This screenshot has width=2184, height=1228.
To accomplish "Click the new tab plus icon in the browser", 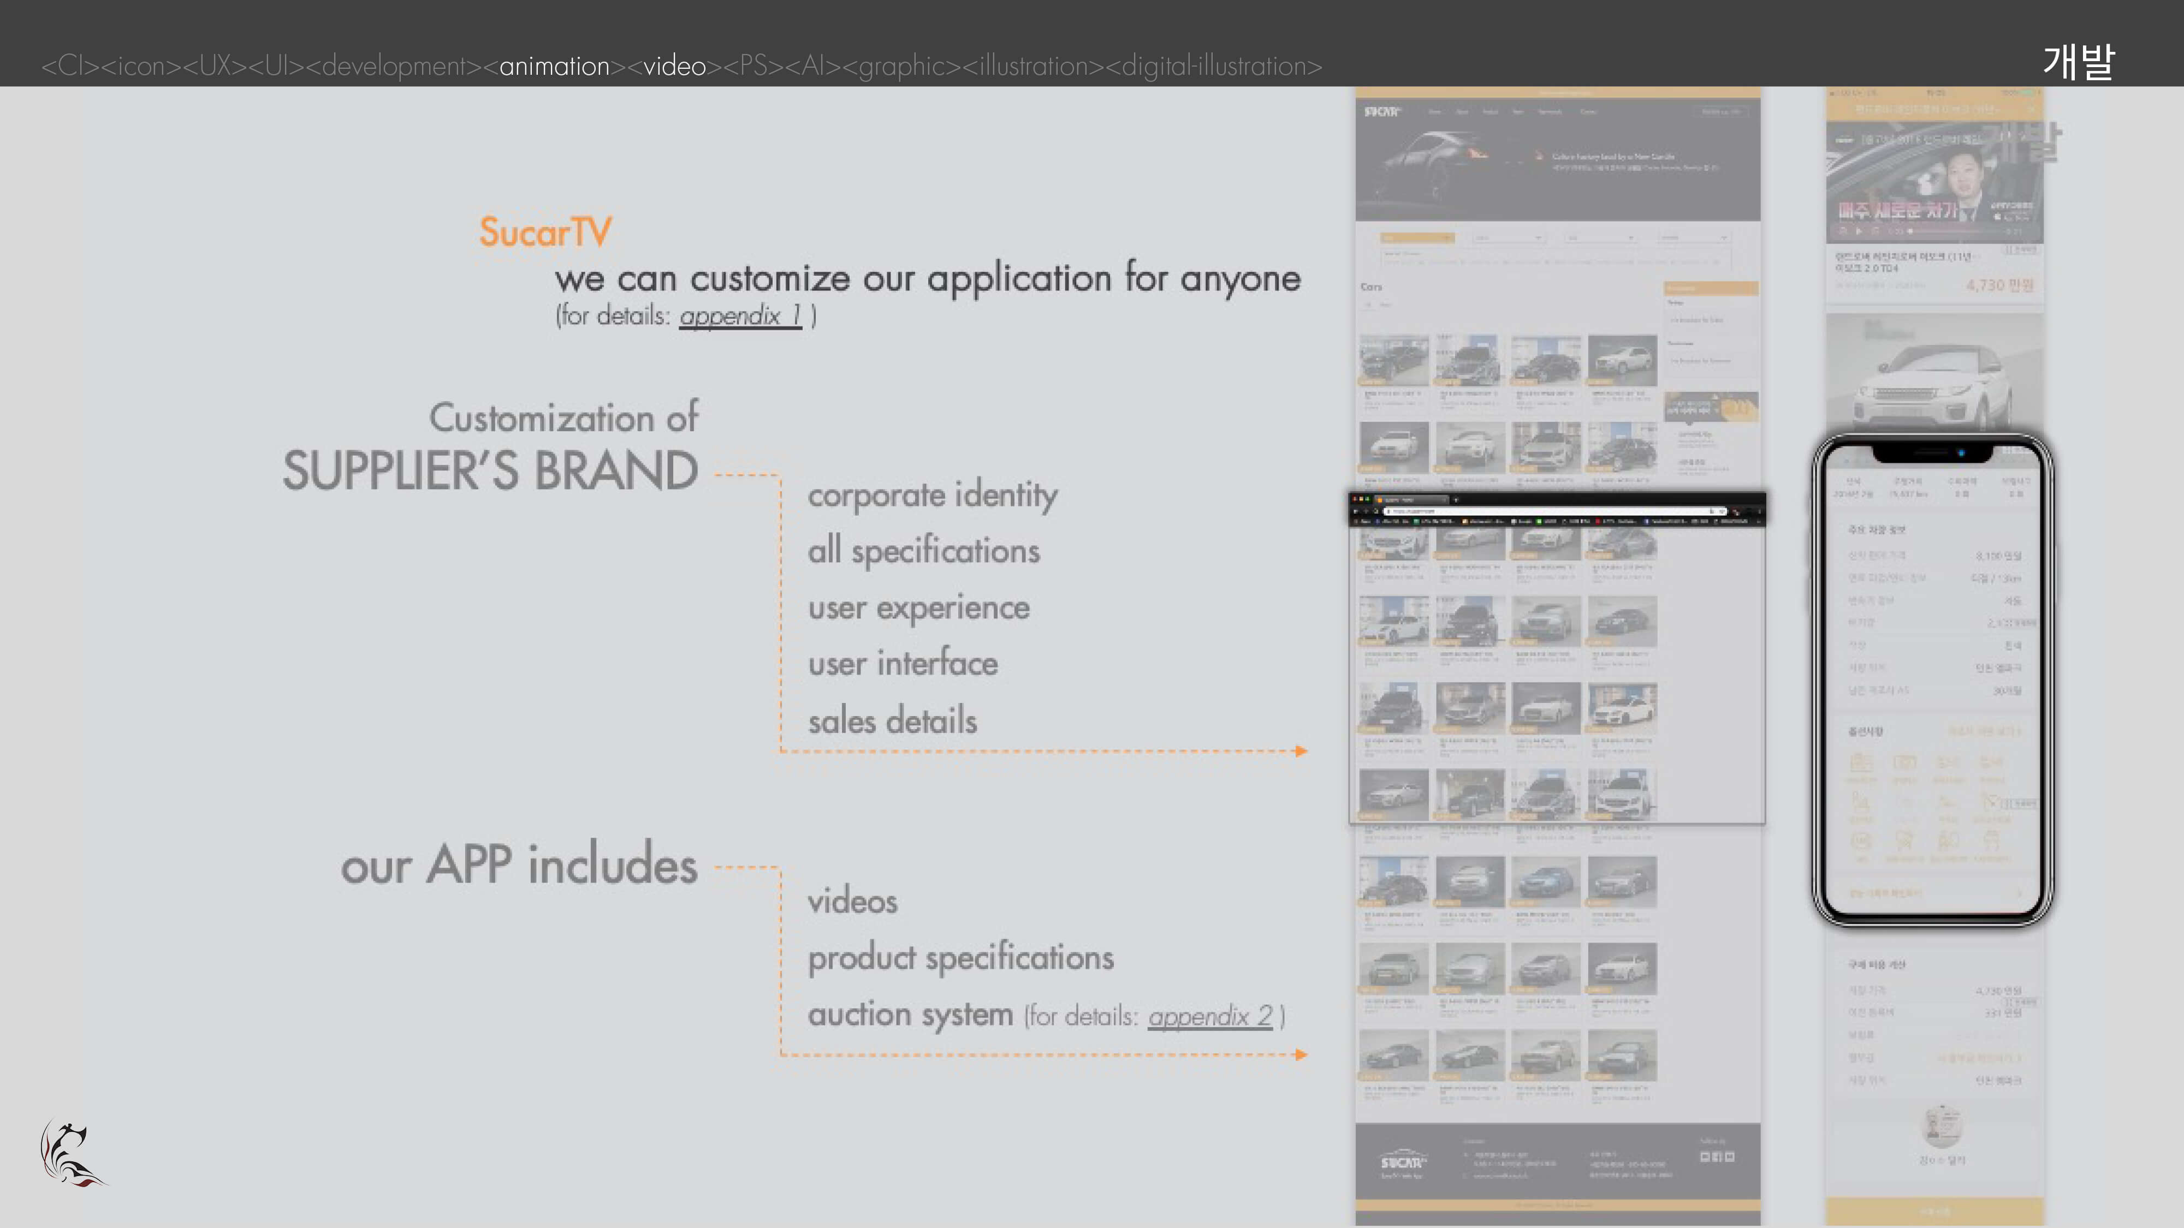I will click(1456, 500).
